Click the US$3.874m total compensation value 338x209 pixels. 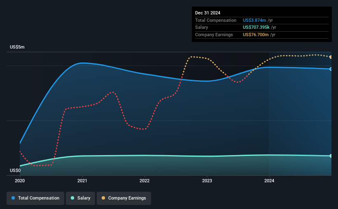click(x=254, y=20)
